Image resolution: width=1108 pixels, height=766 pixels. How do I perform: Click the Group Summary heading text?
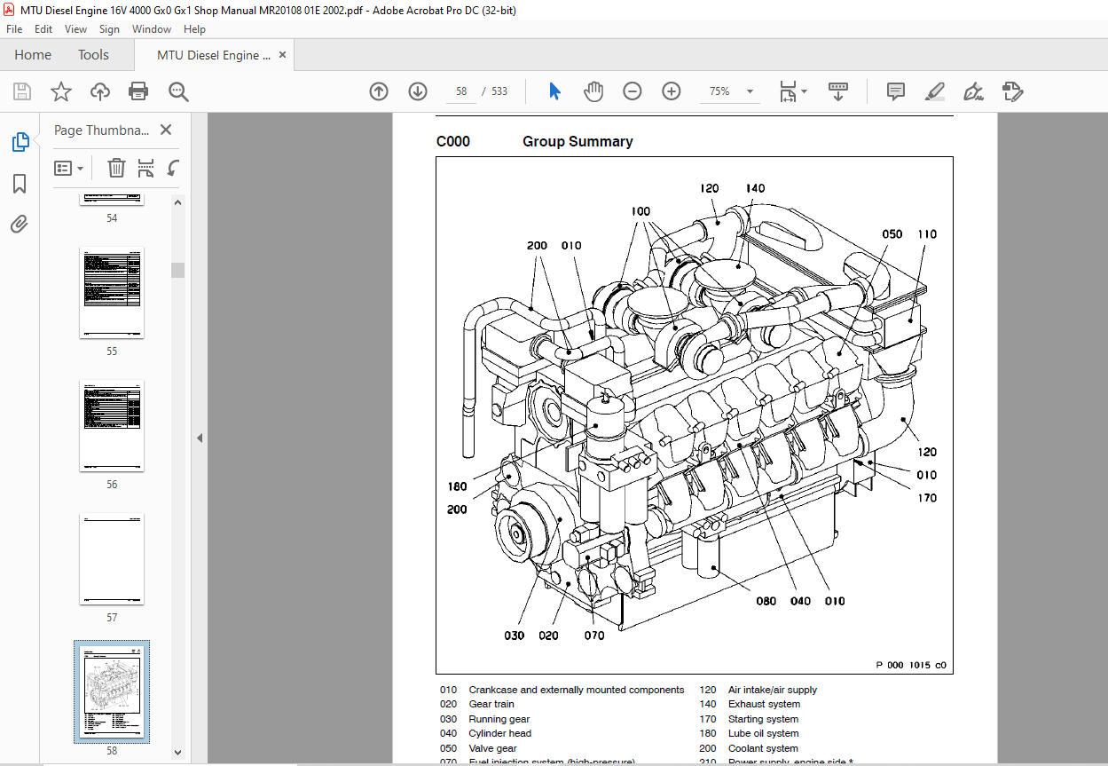578,141
